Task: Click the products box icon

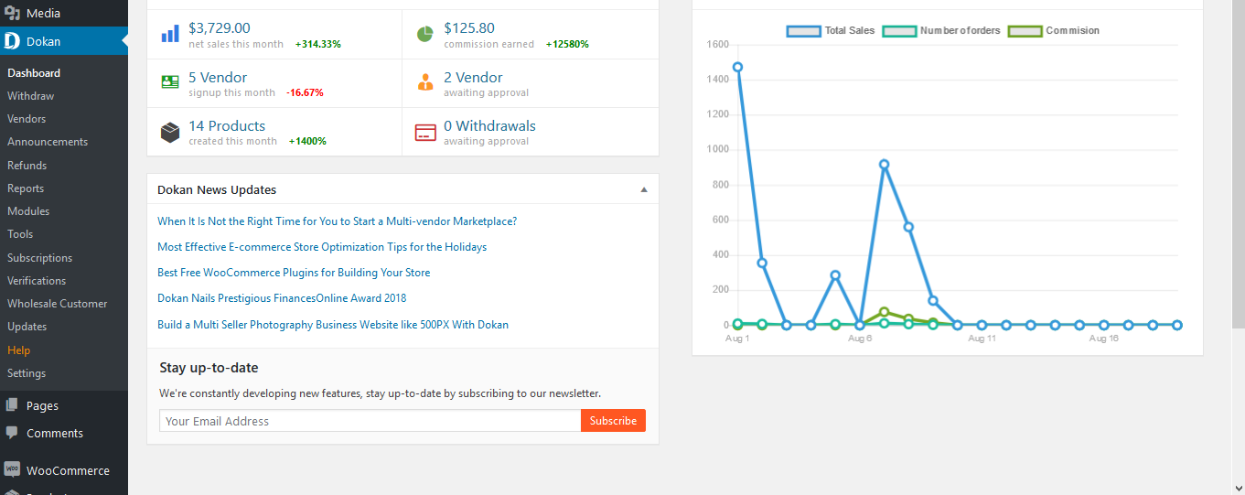Action: [170, 133]
